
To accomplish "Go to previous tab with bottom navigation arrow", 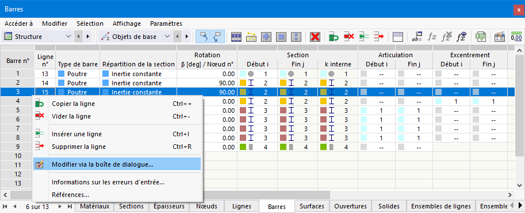I will [x=14, y=206].
